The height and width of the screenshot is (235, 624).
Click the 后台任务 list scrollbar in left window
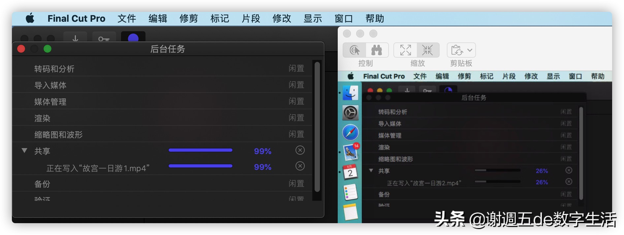317,127
